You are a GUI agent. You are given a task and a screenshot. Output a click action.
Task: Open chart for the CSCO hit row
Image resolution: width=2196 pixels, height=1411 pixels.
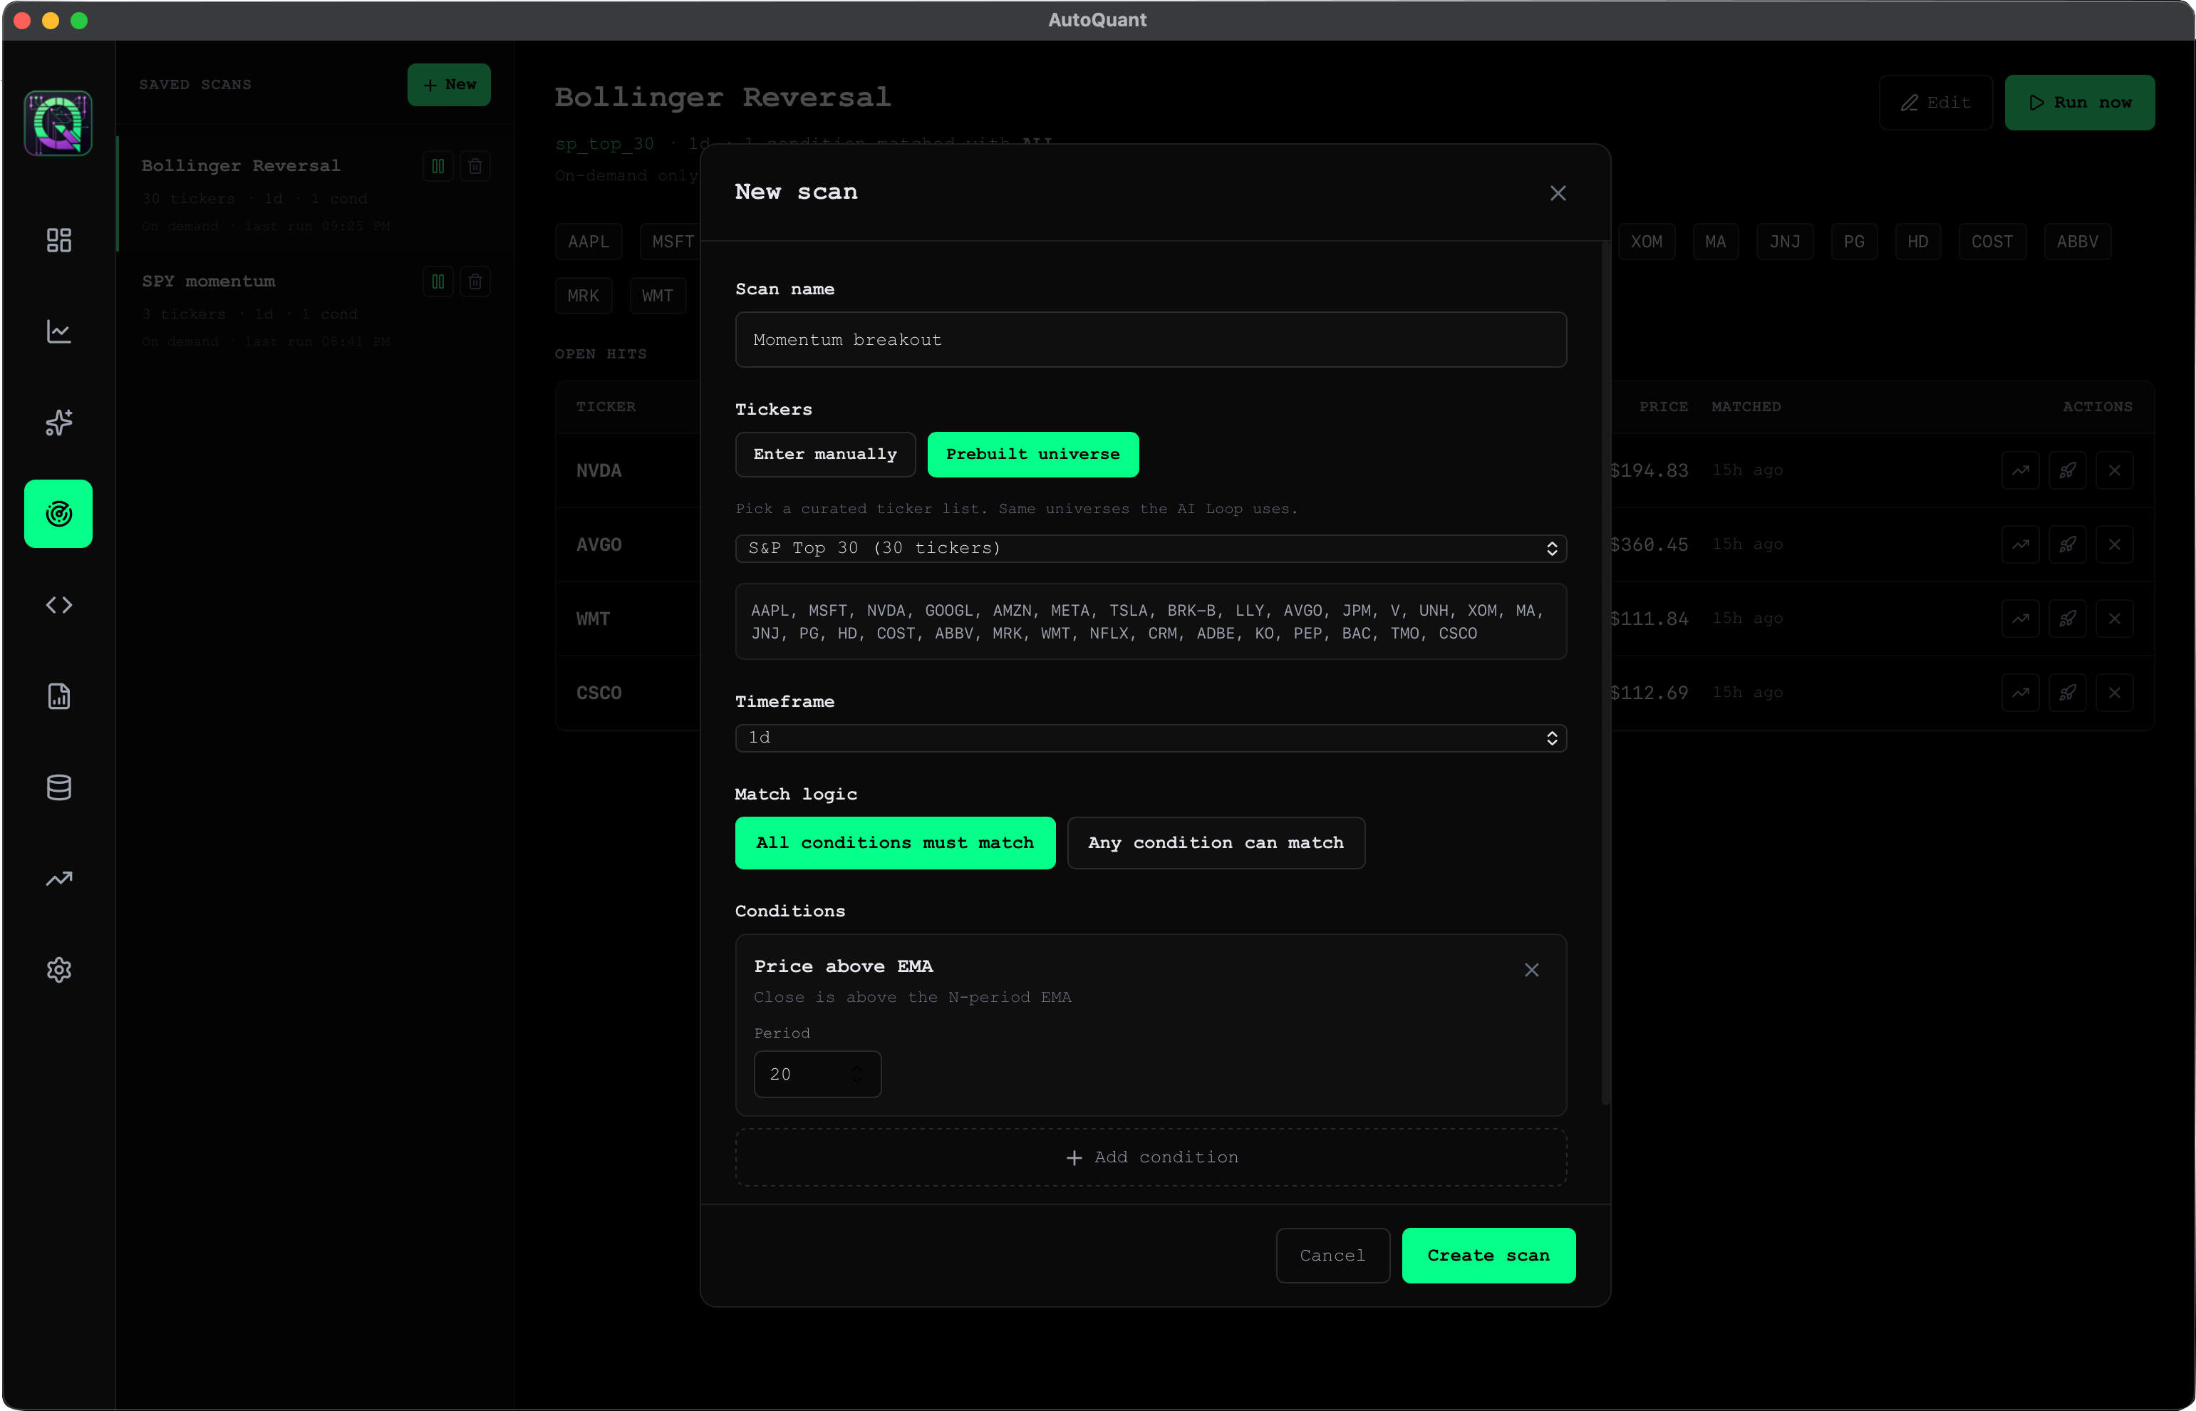pyautogui.click(x=2020, y=693)
